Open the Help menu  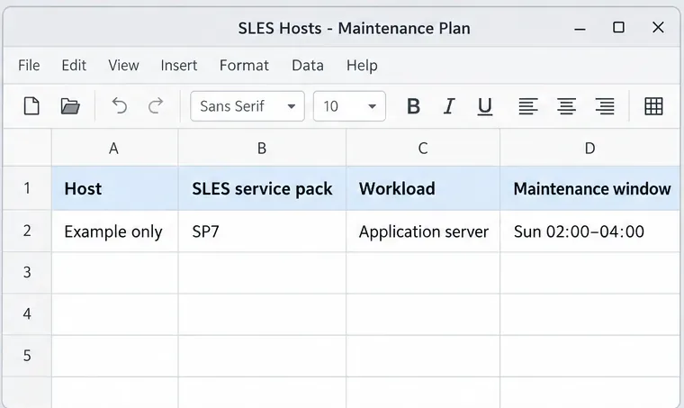coord(362,66)
